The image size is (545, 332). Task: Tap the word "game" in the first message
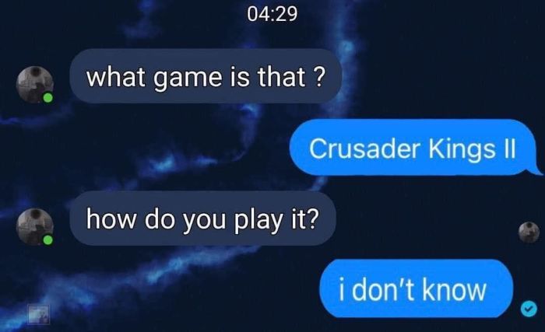[x=188, y=78]
